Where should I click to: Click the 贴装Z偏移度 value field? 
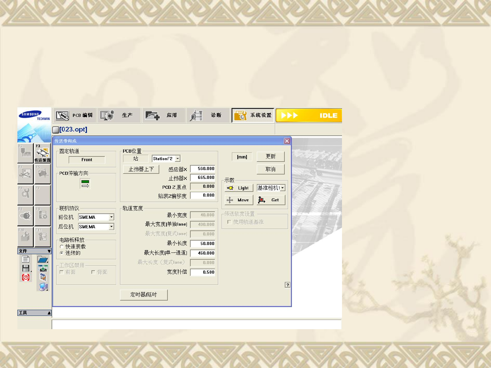[203, 195]
